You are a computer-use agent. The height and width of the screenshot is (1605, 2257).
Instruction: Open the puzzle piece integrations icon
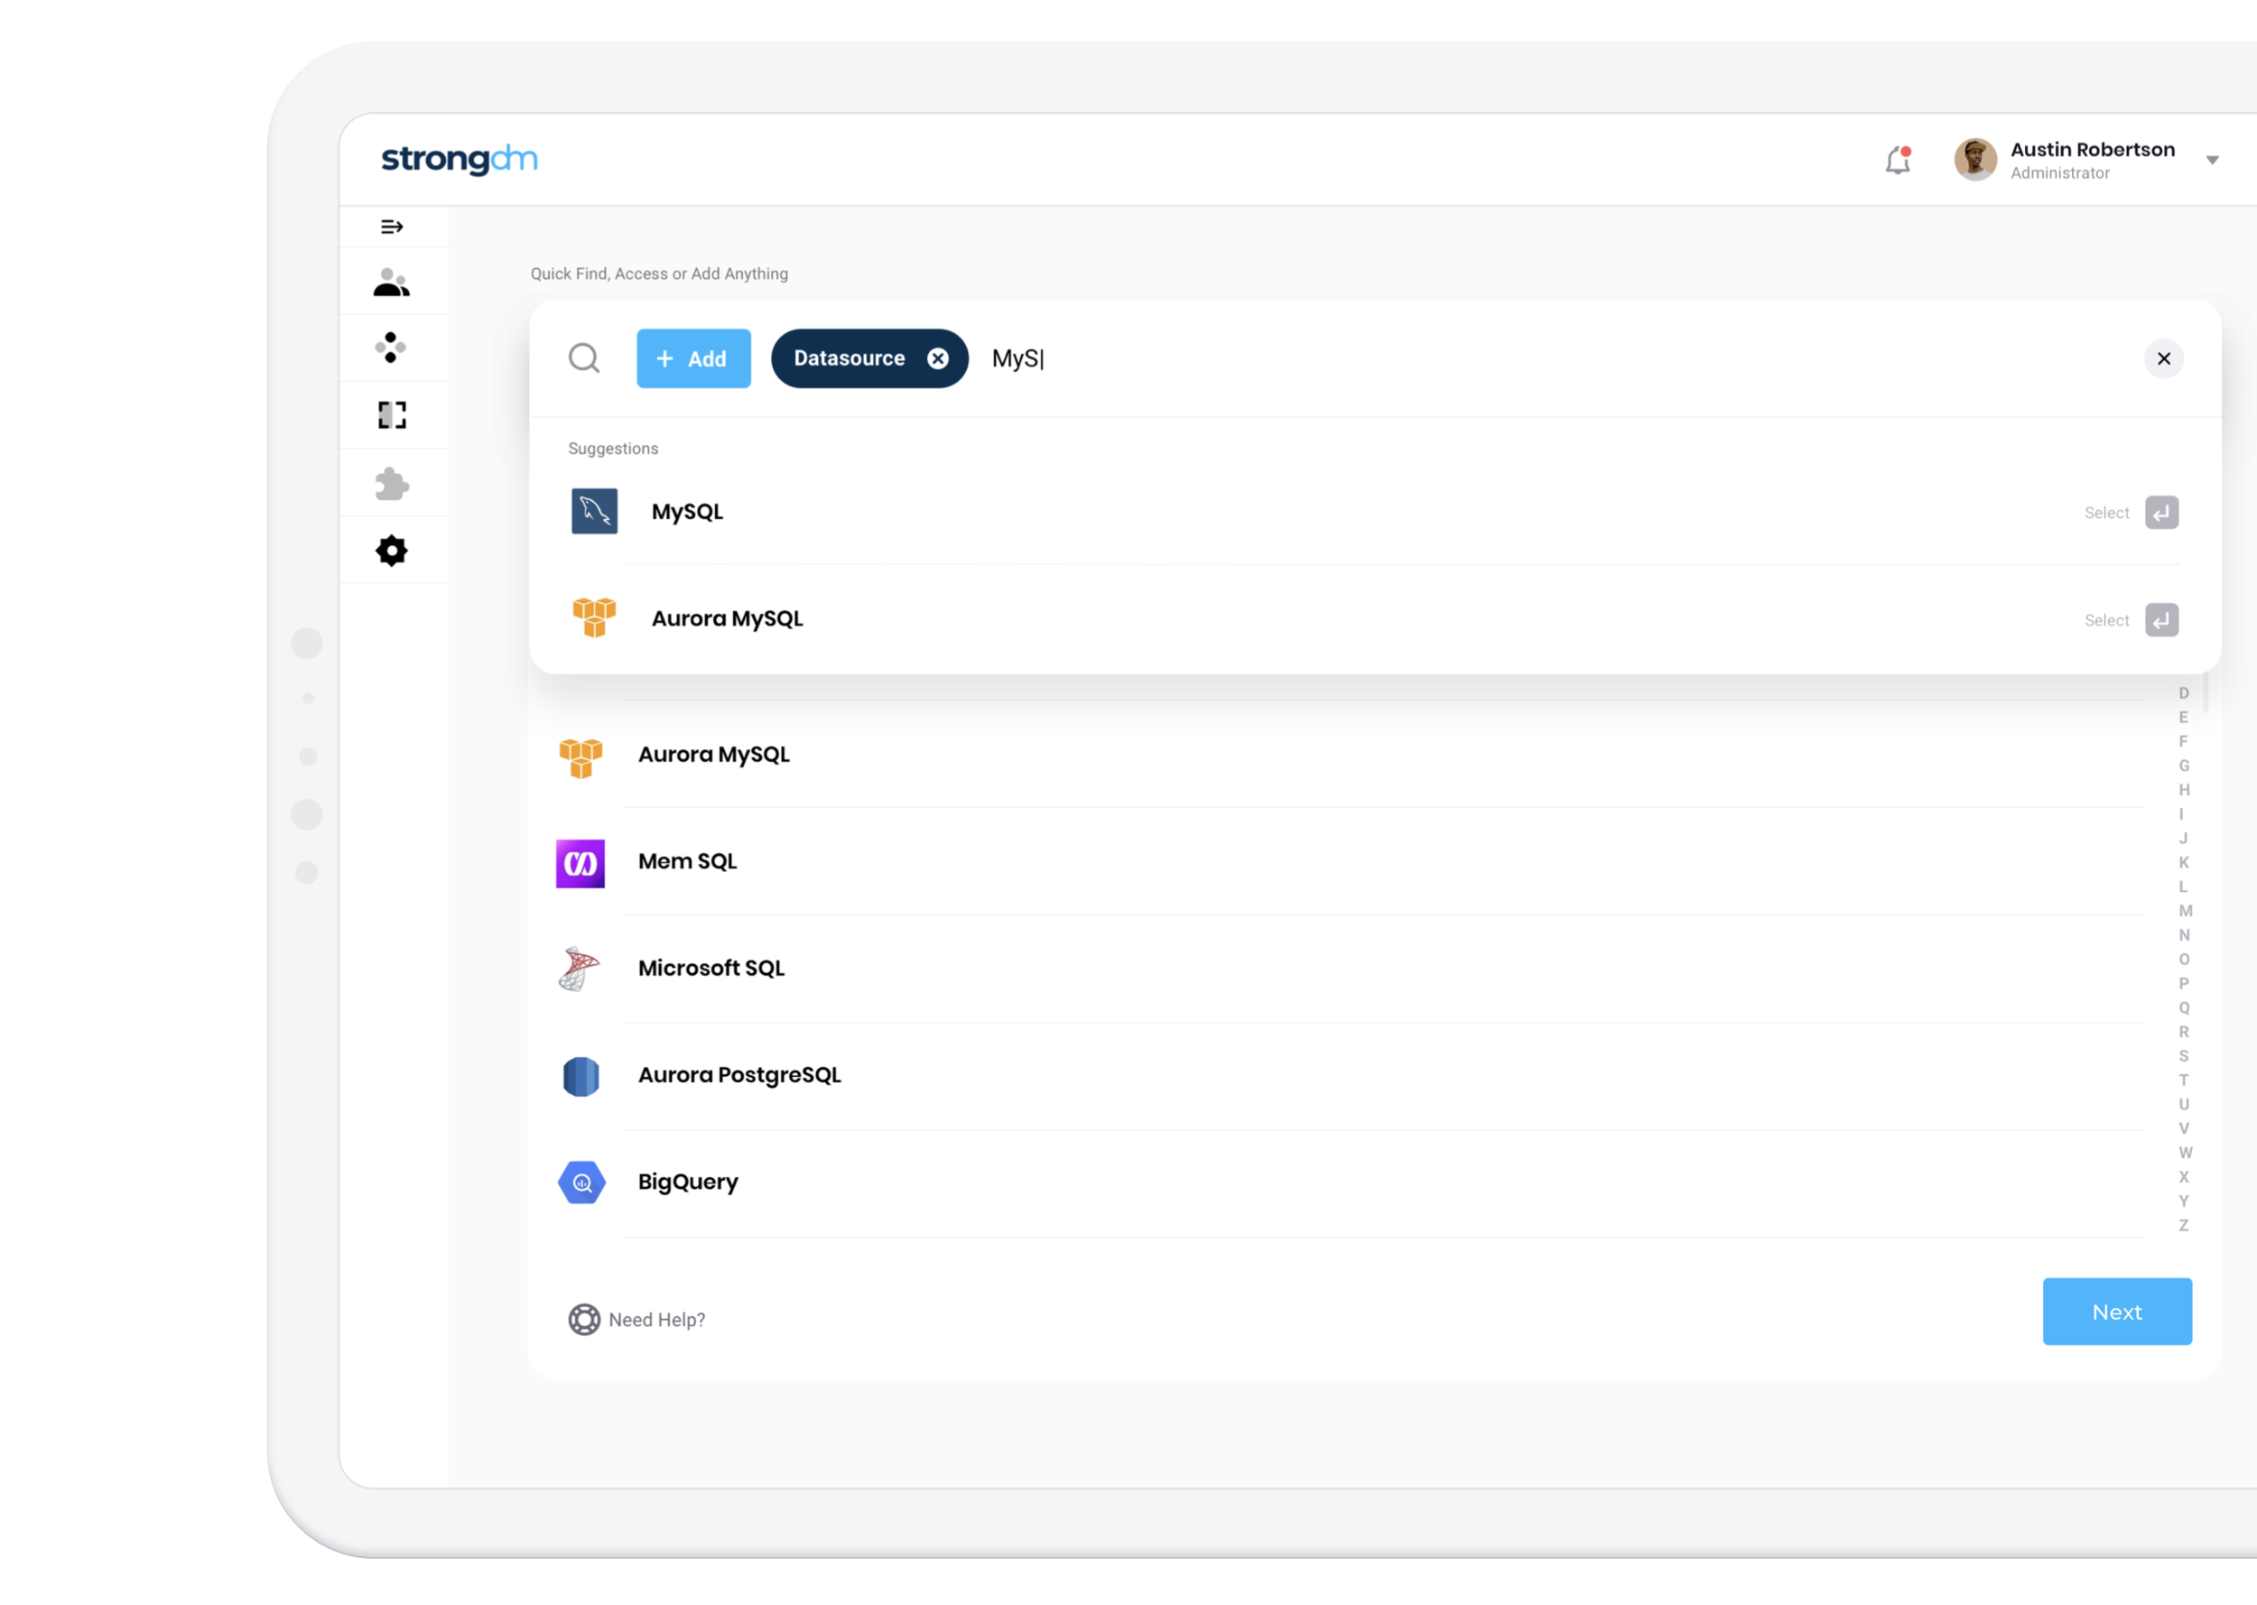click(391, 483)
